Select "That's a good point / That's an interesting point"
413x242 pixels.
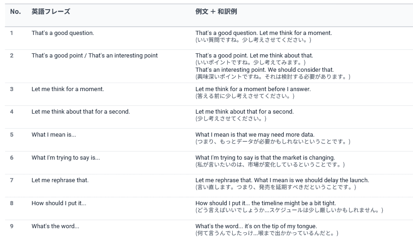coord(94,56)
